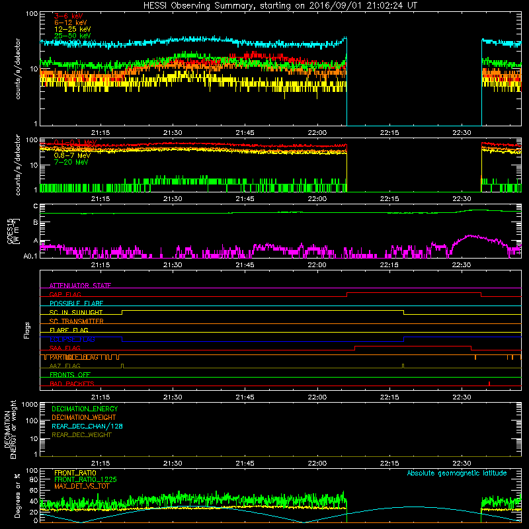Select the SC_IN_SUNLIGHT flag label

(76, 312)
